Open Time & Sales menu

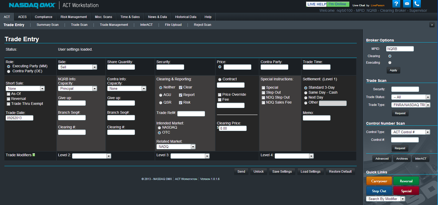click(x=130, y=17)
